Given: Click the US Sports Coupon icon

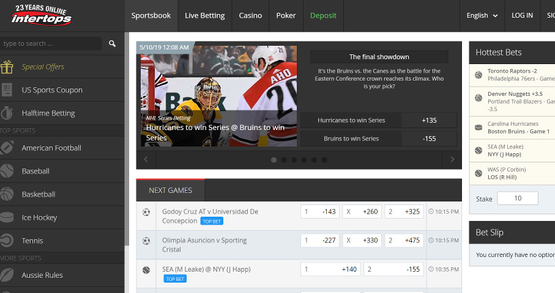Looking at the screenshot, I should click(6, 90).
